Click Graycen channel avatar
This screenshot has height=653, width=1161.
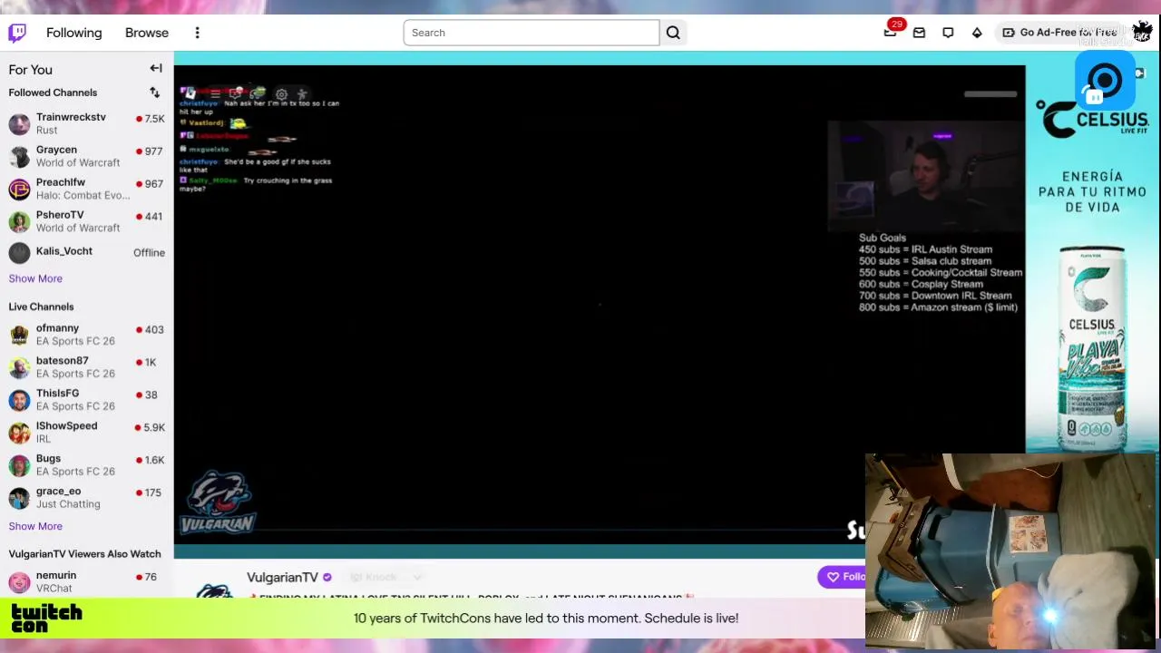point(19,157)
